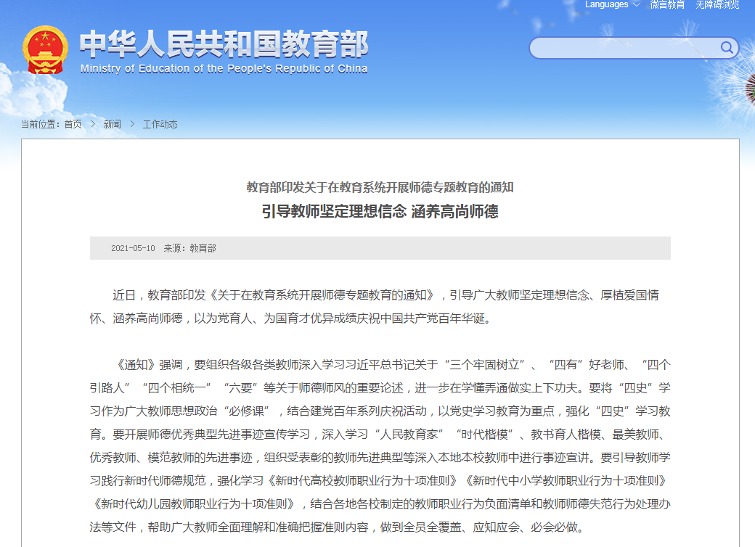Image resolution: width=755 pixels, height=547 pixels.
Task: Open the 微言教育 link
Action: pyautogui.click(x=667, y=5)
